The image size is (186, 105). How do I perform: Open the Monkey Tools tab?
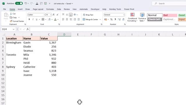115,9
